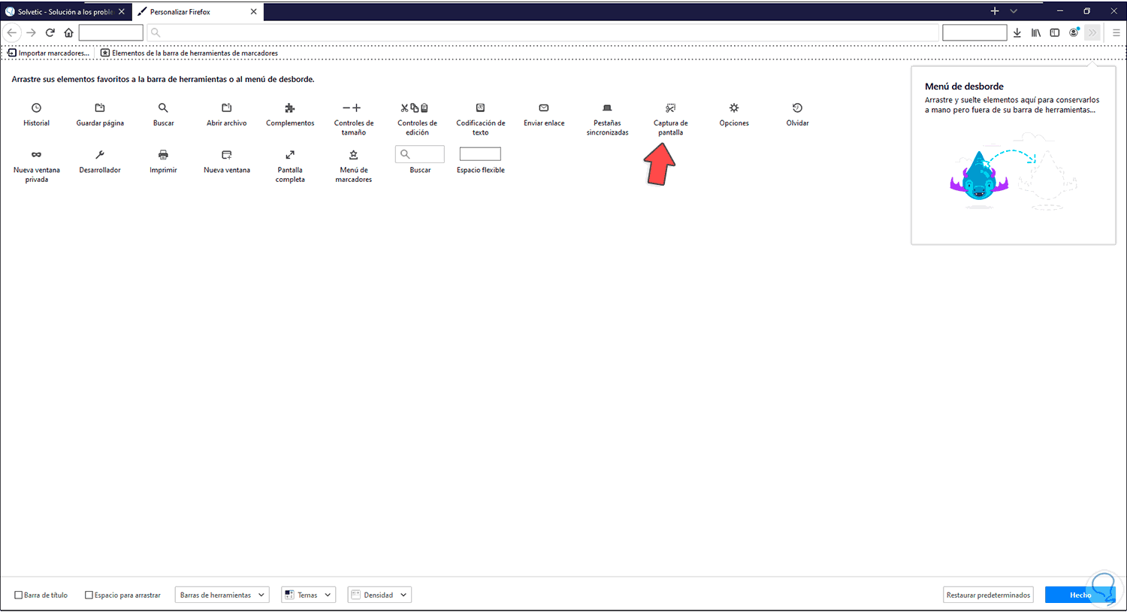Click the Historial clock icon
The width and height of the screenshot is (1127, 612).
click(36, 108)
